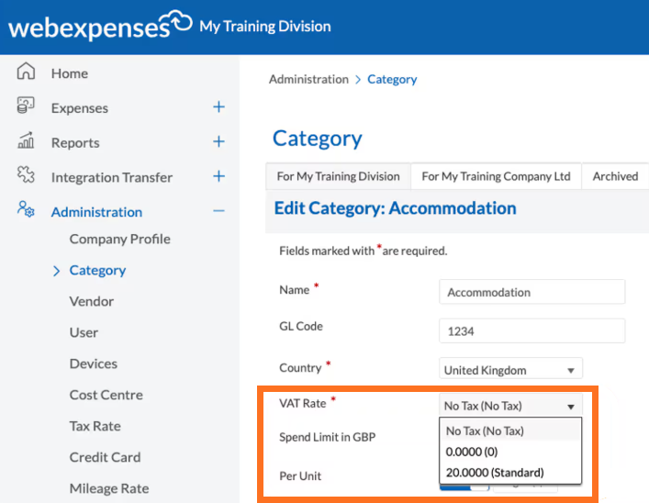Click the Integration Transfer puzzle icon
The image size is (649, 503).
click(x=26, y=174)
